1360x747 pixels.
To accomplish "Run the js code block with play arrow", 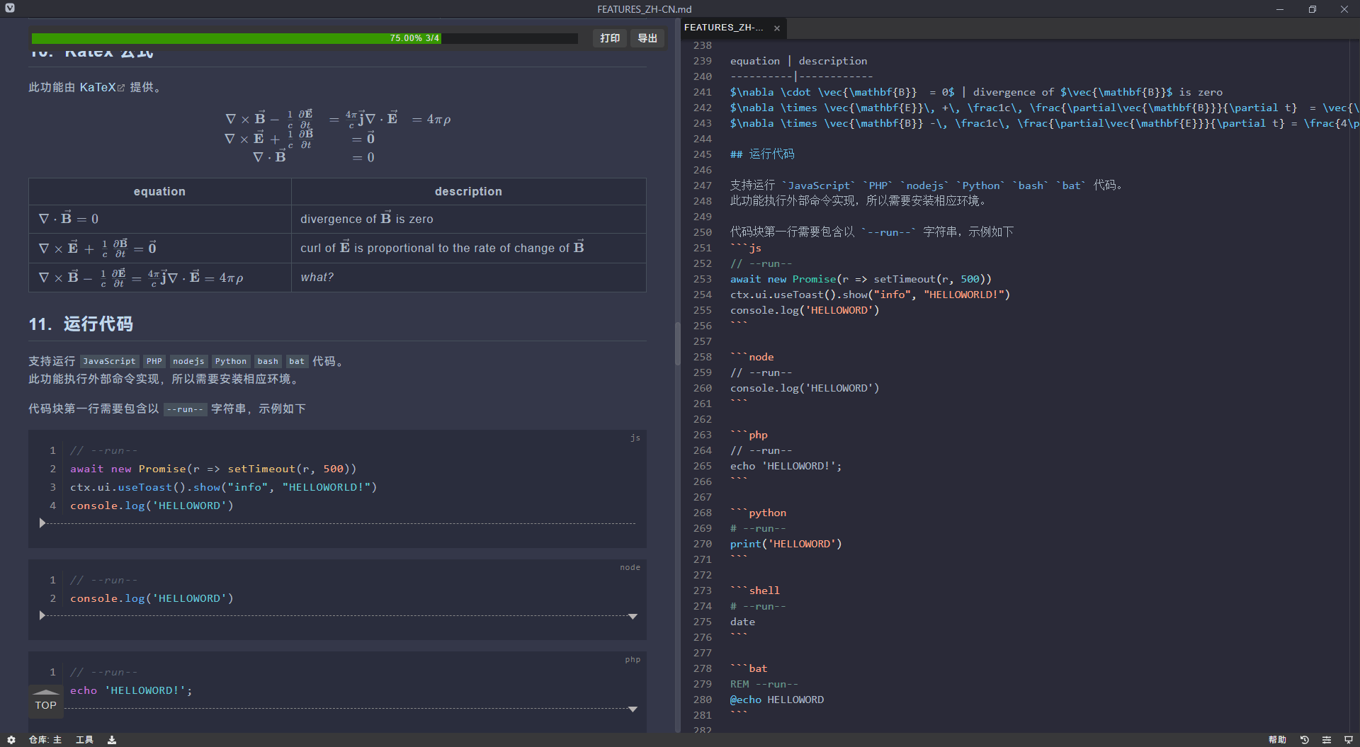I will [42, 523].
